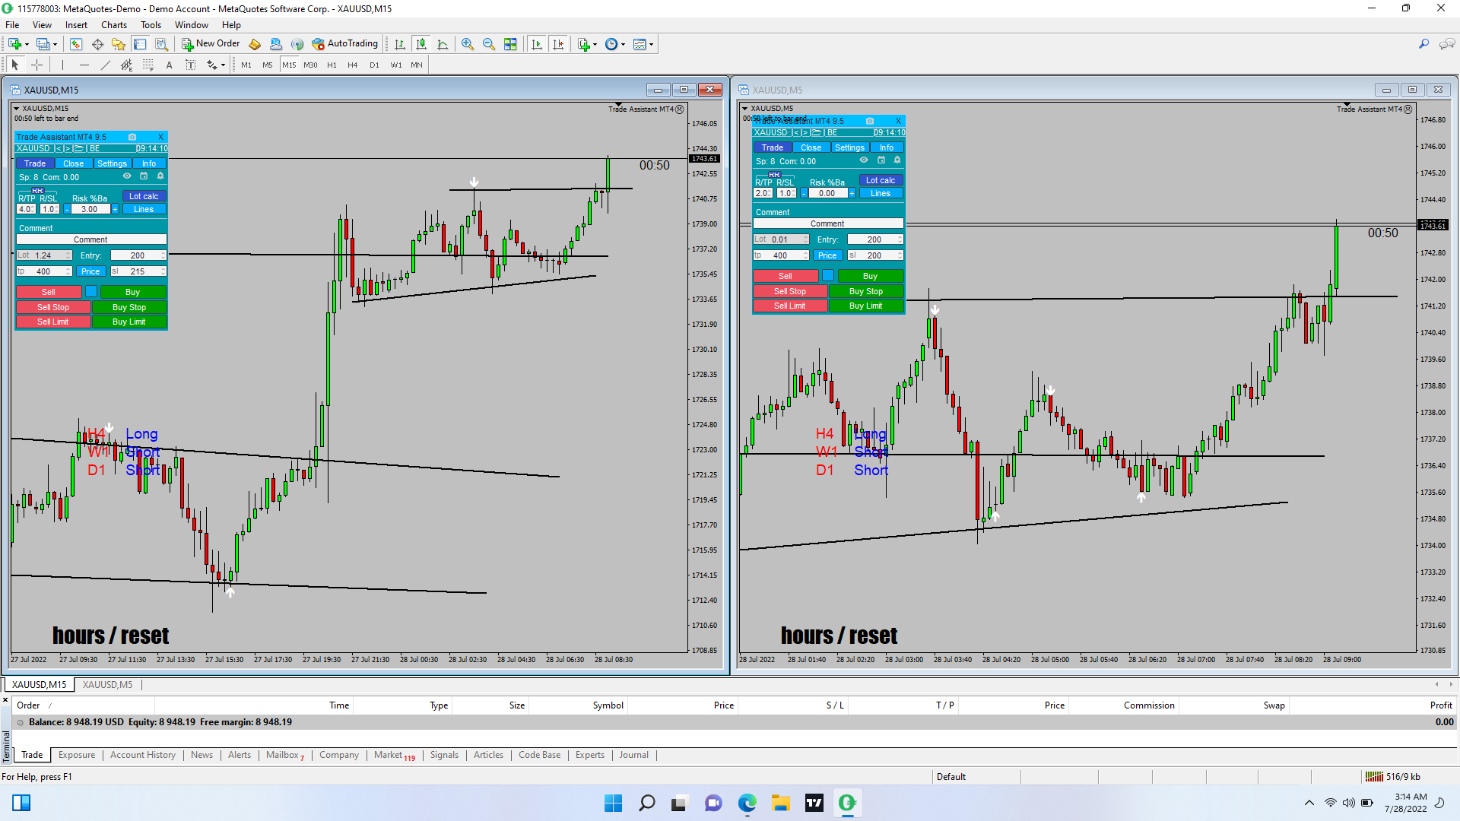Open Microsoft Edge from the taskbar
1460x821 pixels.
point(747,803)
